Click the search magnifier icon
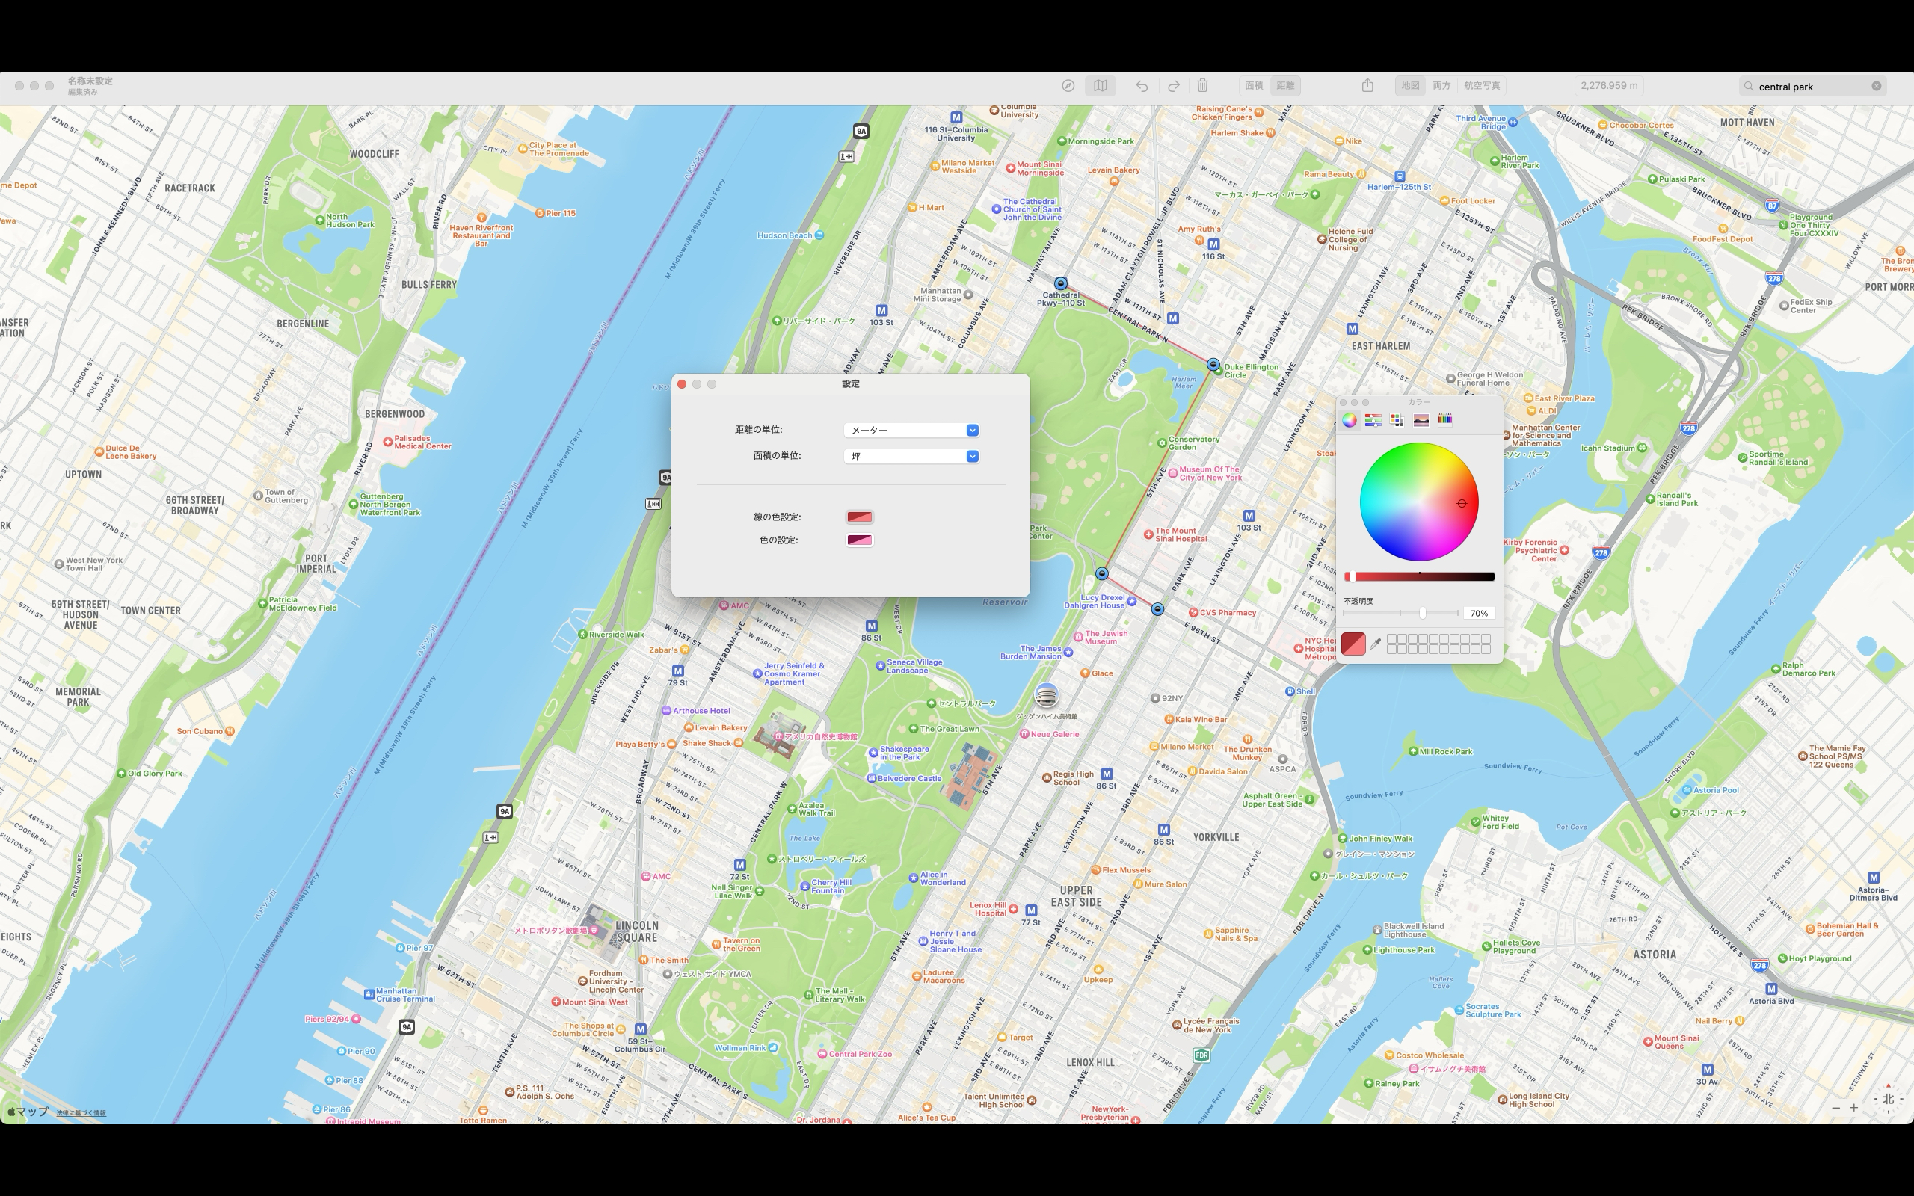The height and width of the screenshot is (1196, 1914). [1749, 86]
